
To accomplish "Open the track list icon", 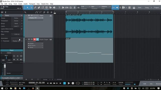I will (x=2, y=12).
